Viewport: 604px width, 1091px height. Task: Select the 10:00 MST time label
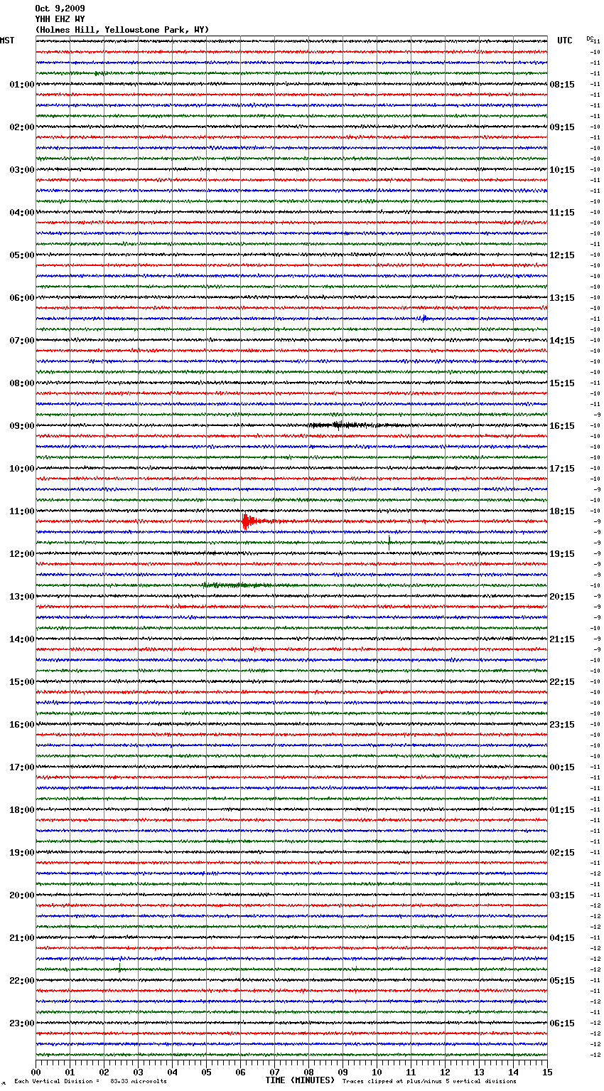(x=22, y=469)
